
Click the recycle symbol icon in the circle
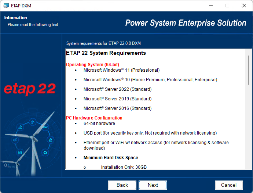pyautogui.click(x=45, y=152)
